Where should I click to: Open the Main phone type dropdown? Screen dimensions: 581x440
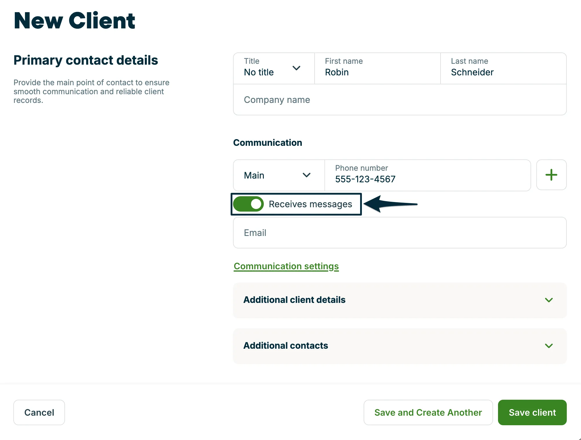coord(279,175)
